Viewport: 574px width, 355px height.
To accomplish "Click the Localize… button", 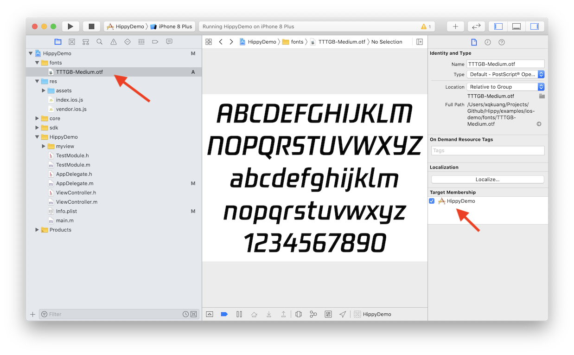I will pos(487,179).
